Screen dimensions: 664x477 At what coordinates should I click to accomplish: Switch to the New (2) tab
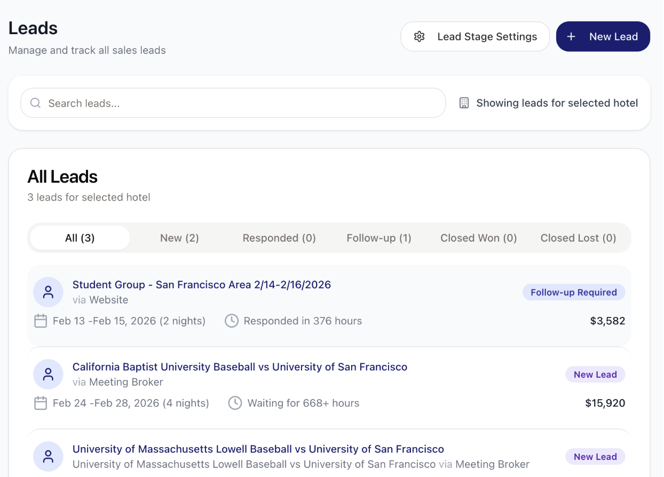coord(179,238)
